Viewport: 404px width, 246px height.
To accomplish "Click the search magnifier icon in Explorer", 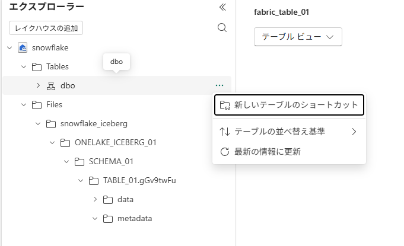I will click(x=222, y=28).
